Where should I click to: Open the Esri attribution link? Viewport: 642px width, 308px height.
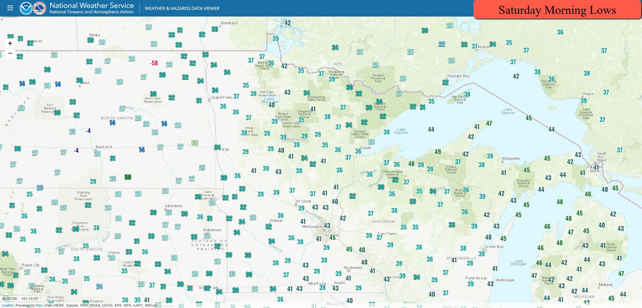[x=39, y=305]
